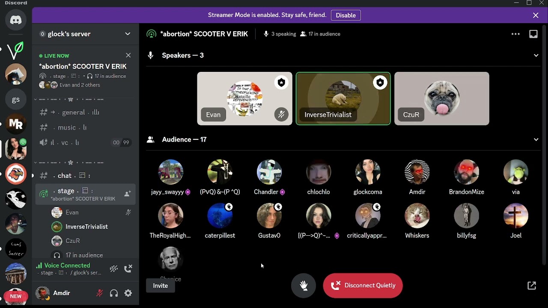Open user settings gear
Image resolution: width=548 pixels, height=308 pixels.
point(128,293)
